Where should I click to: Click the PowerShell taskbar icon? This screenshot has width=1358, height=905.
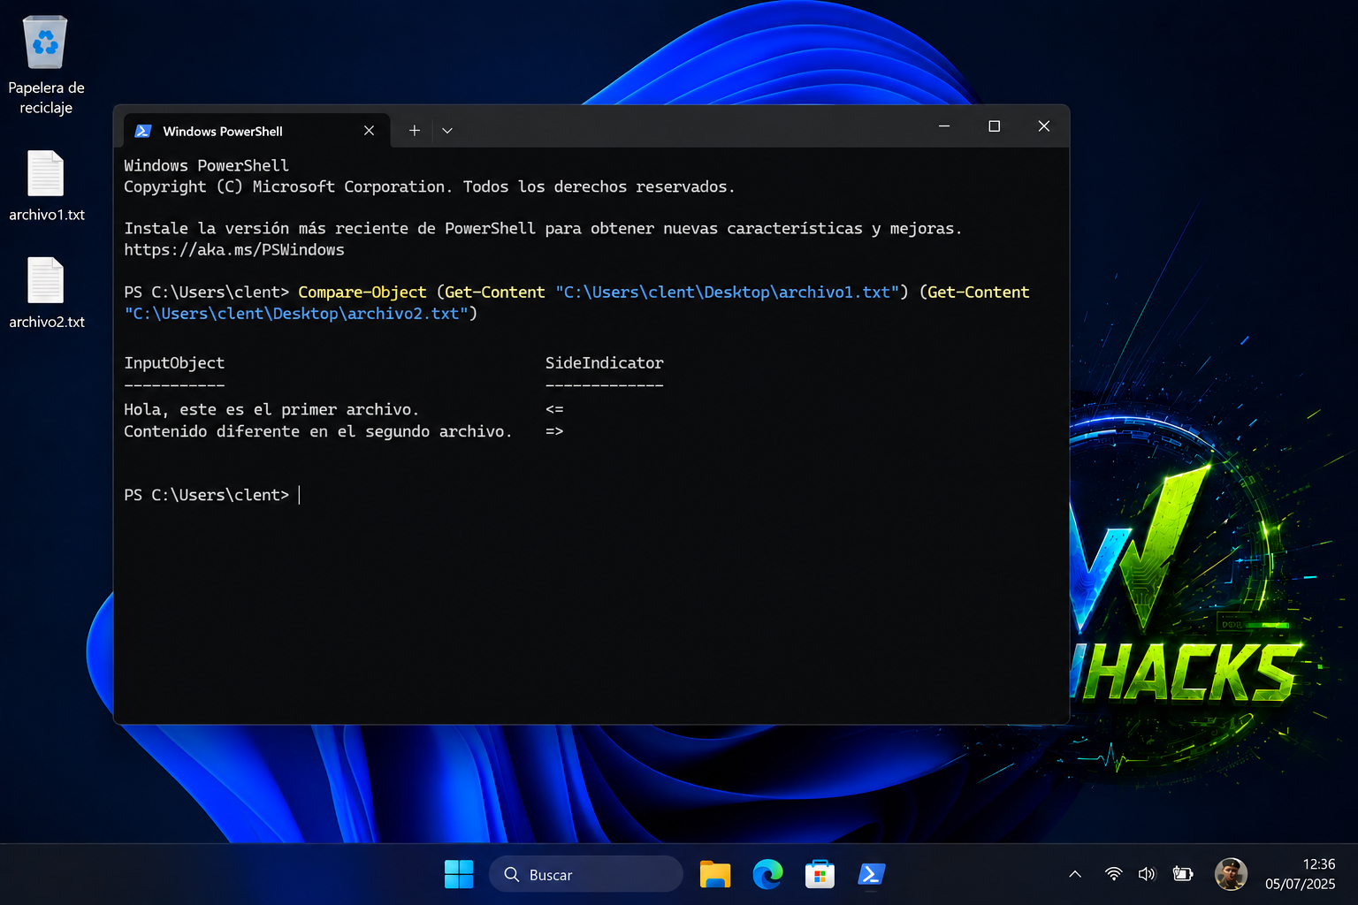point(872,874)
